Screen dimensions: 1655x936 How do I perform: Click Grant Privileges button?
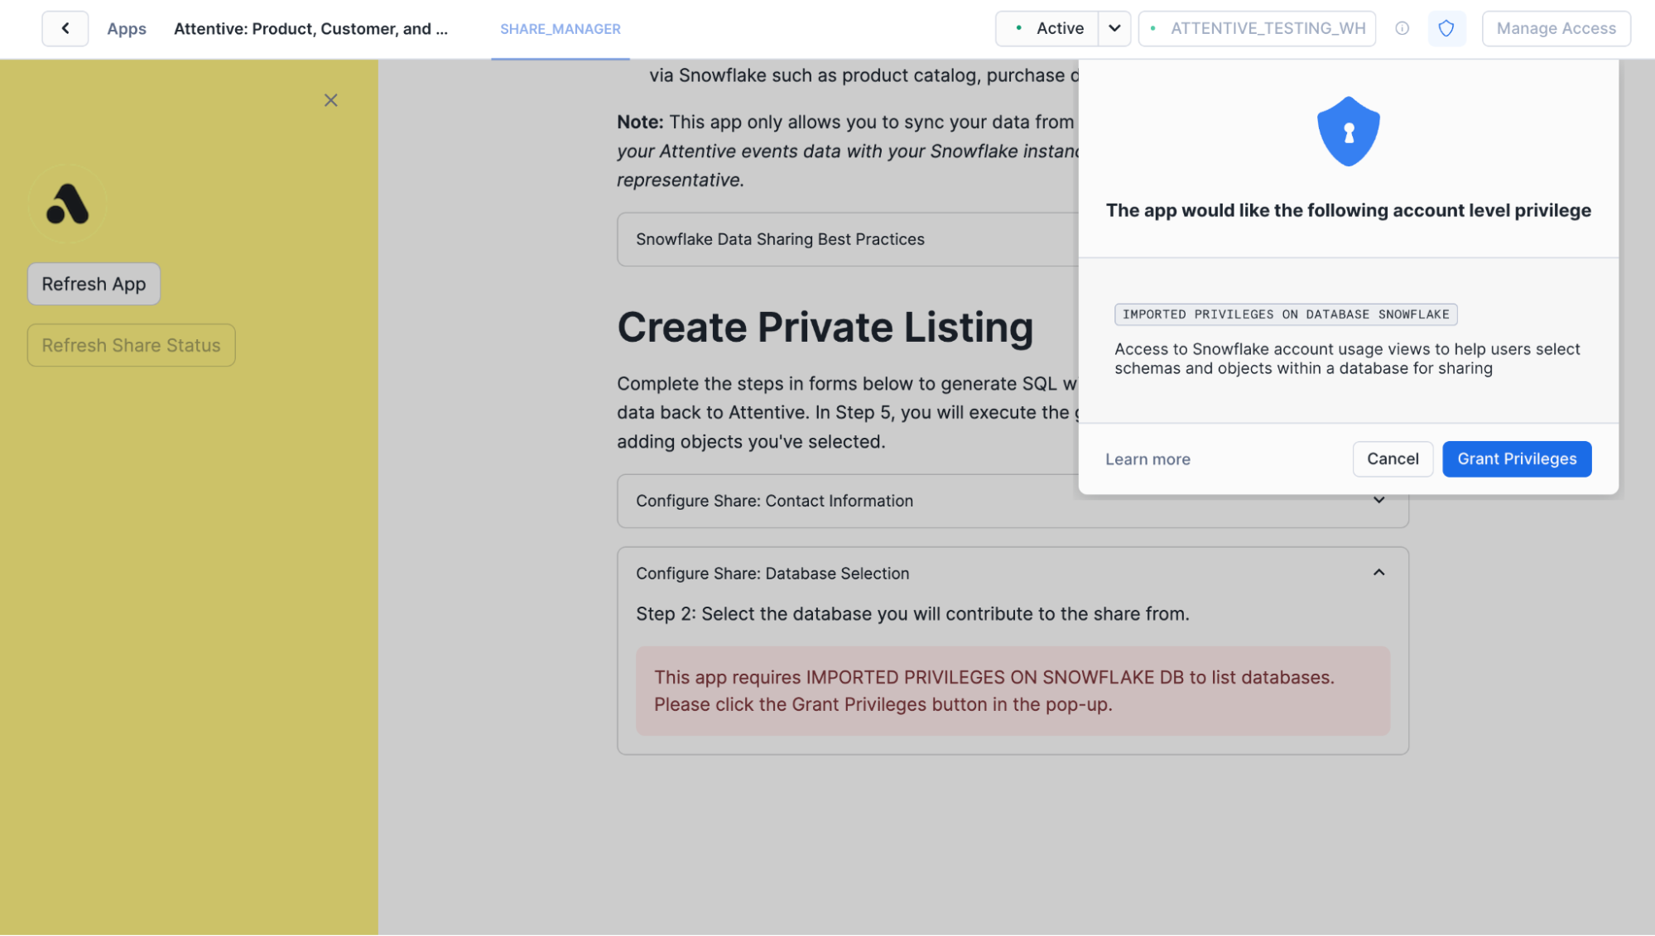click(x=1517, y=459)
